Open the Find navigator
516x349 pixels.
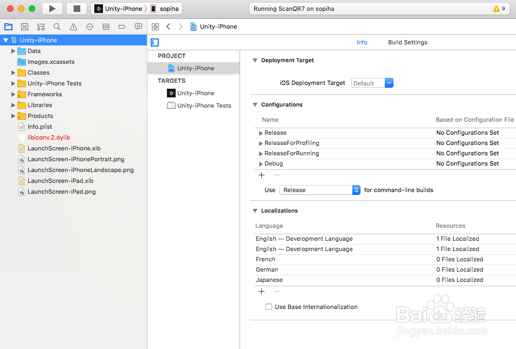click(56, 27)
